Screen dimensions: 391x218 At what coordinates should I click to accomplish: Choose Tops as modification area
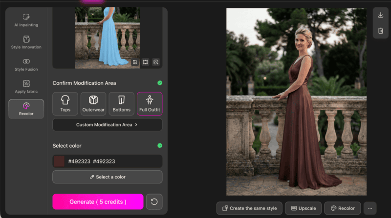pos(65,104)
